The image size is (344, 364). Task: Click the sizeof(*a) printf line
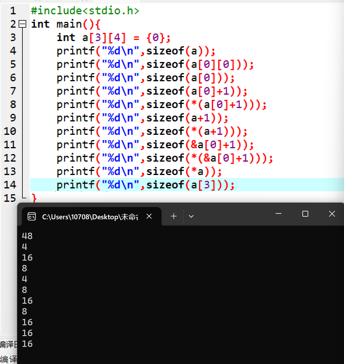(139, 172)
